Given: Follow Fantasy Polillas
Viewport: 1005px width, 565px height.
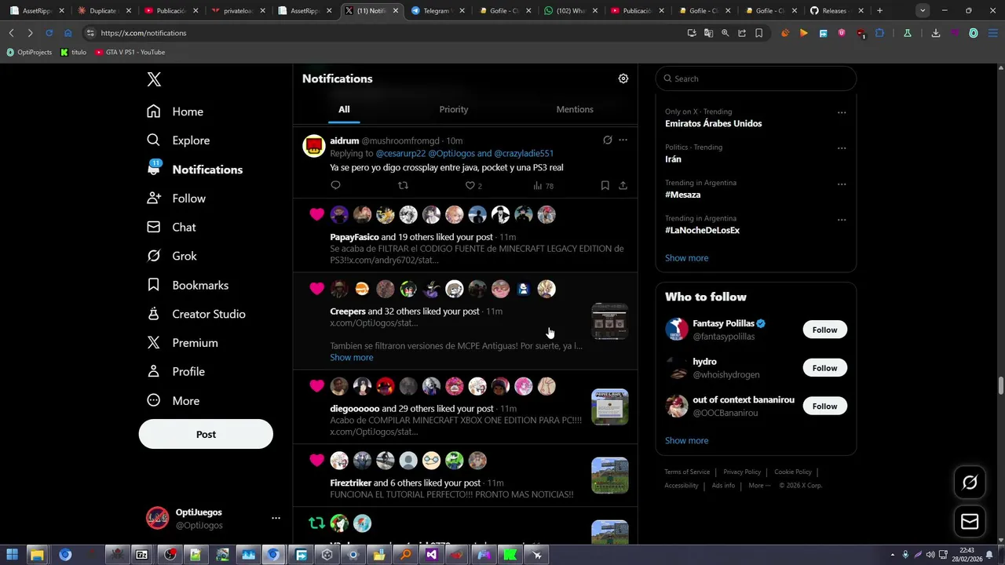Looking at the screenshot, I should [824, 330].
